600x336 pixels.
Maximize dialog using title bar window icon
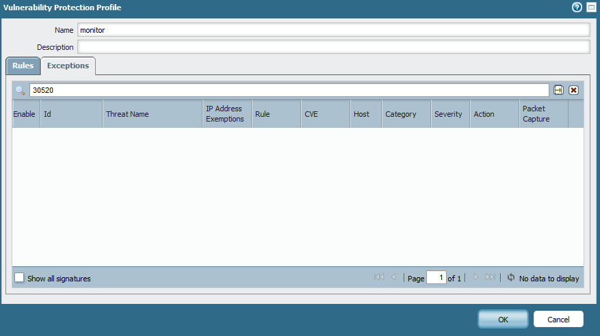click(591, 8)
